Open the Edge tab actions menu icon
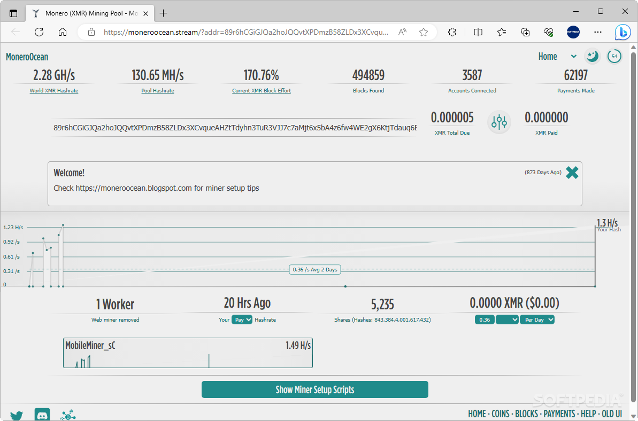The image size is (638, 421). [x=13, y=13]
